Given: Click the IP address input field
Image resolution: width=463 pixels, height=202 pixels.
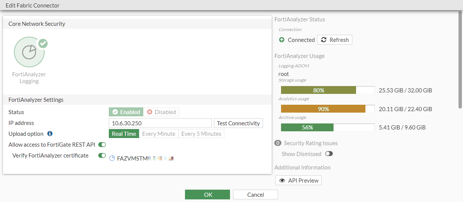Looking at the screenshot, I should click(x=160, y=123).
